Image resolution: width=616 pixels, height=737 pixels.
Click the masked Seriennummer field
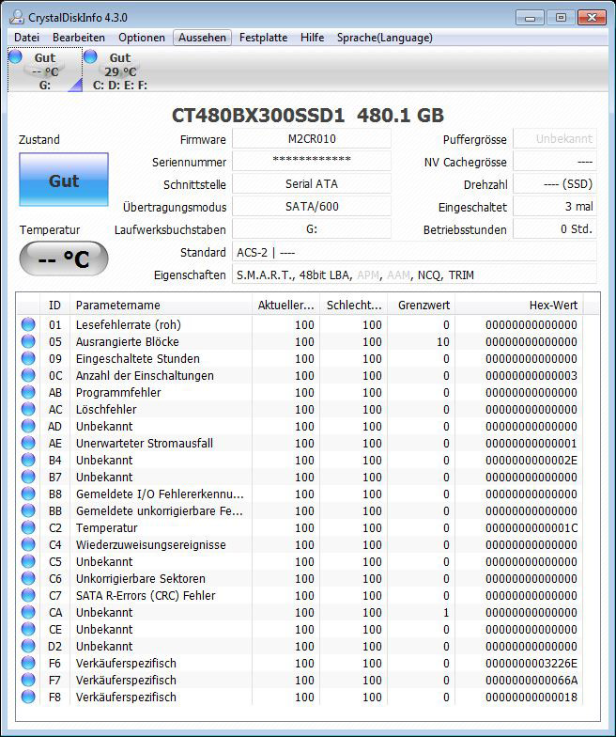coord(312,162)
